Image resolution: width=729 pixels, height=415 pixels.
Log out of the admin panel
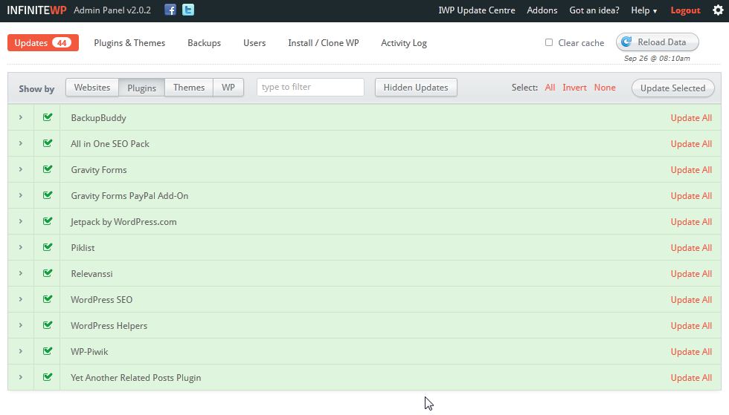(x=685, y=10)
